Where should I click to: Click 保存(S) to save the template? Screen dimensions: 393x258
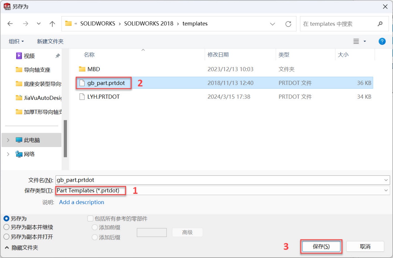[321, 247]
